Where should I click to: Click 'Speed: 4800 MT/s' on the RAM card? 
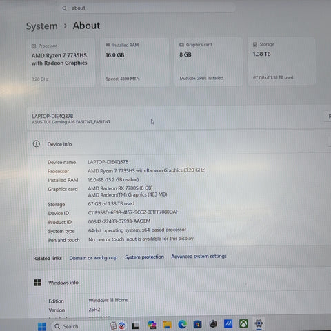click(123, 79)
